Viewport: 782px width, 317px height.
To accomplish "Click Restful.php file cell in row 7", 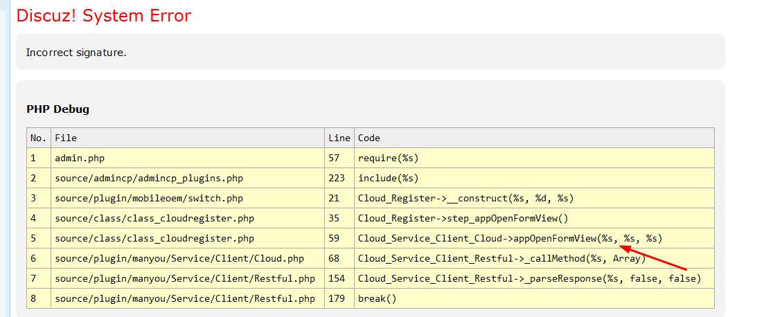I will click(188, 279).
